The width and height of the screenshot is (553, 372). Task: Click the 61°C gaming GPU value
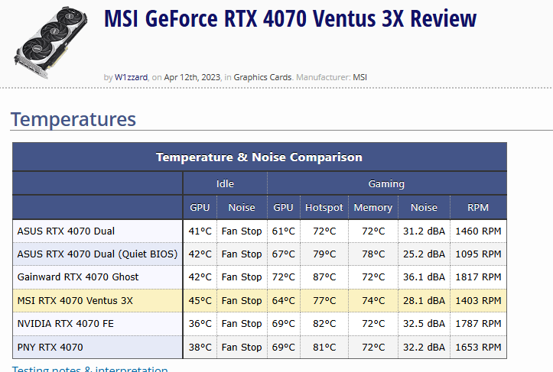[284, 231]
